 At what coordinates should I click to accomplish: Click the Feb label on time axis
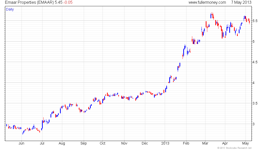(x=186, y=143)
